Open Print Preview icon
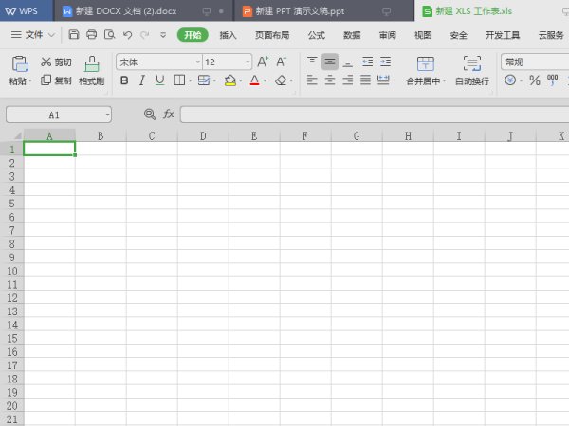Image resolution: width=569 pixels, height=426 pixels. point(109,35)
